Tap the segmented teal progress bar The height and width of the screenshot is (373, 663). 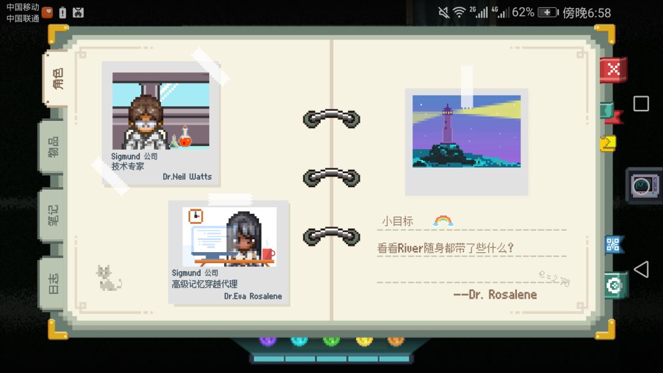(x=331, y=359)
